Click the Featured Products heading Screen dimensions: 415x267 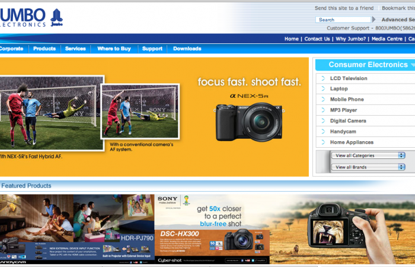tap(26, 186)
